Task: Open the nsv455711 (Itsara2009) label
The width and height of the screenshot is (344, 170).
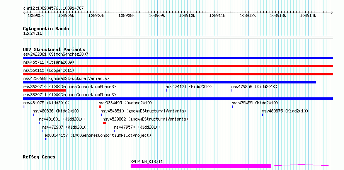Action: click(49, 62)
